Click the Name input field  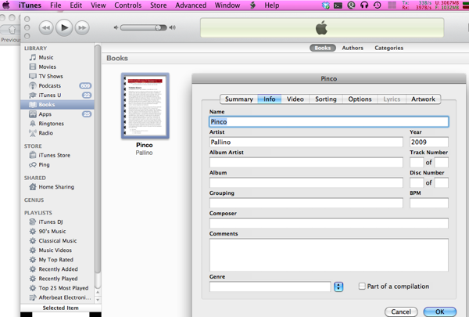tap(329, 121)
